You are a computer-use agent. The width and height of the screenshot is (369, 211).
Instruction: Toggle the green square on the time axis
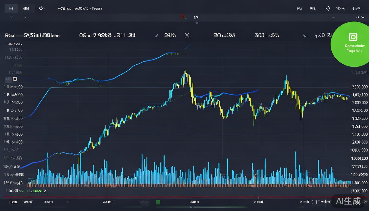(x=158, y=202)
